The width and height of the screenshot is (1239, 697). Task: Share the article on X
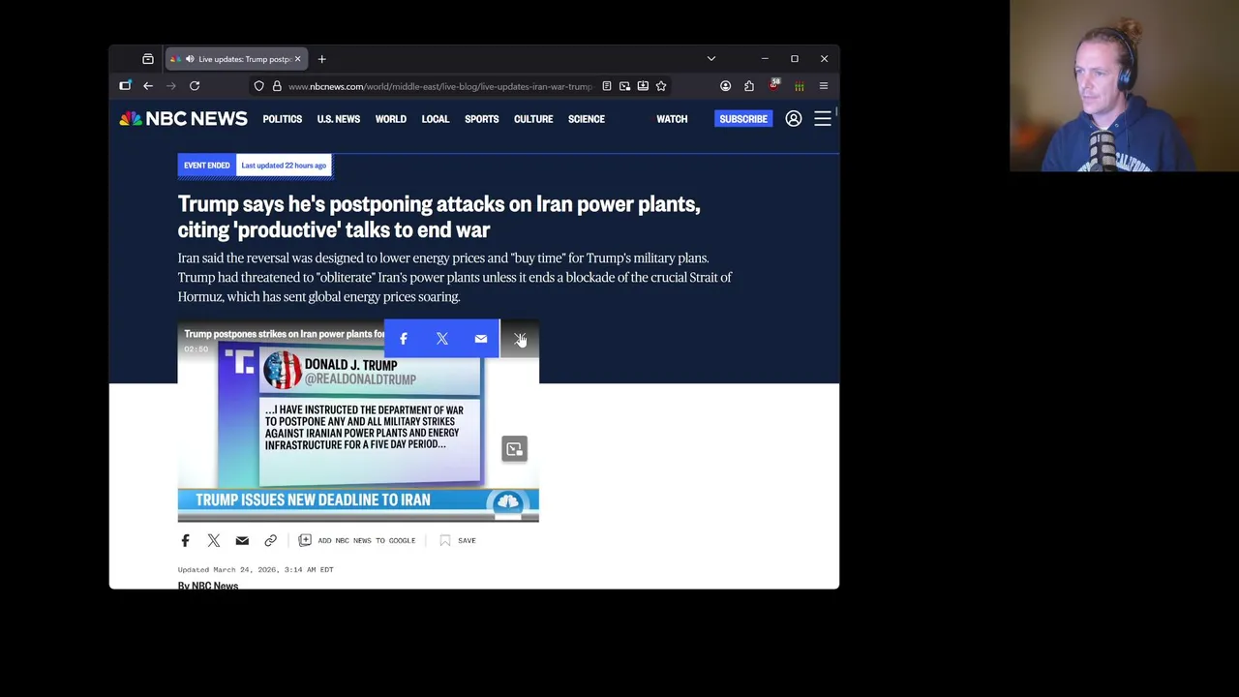(214, 540)
